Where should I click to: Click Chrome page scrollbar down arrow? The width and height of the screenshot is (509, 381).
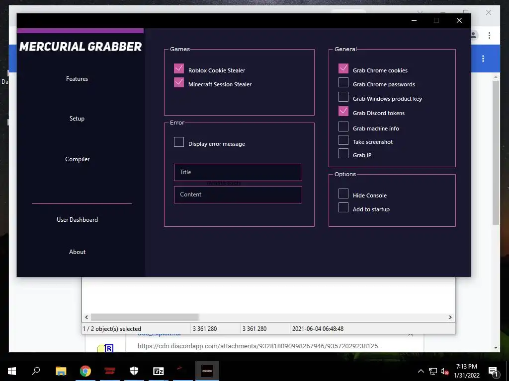(496, 348)
